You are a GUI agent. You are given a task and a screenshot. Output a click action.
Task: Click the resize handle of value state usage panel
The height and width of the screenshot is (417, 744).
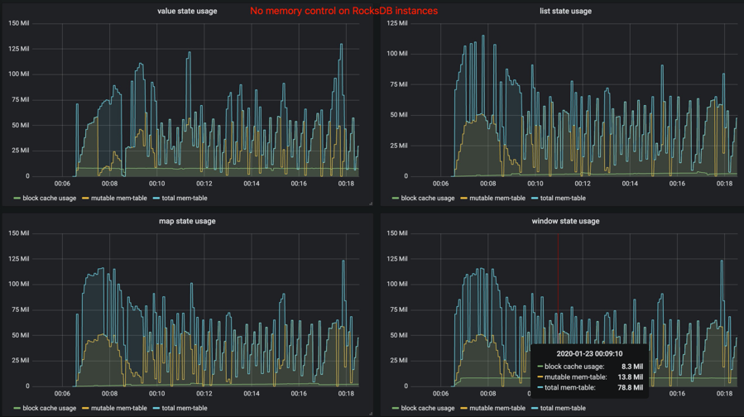pos(371,204)
